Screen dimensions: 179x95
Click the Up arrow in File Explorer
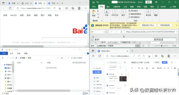click(x=13, y=58)
